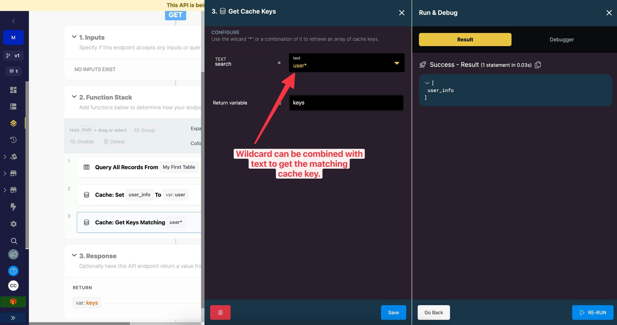Open request history clock icon
Screen dimensions: 617x325
click(13, 140)
